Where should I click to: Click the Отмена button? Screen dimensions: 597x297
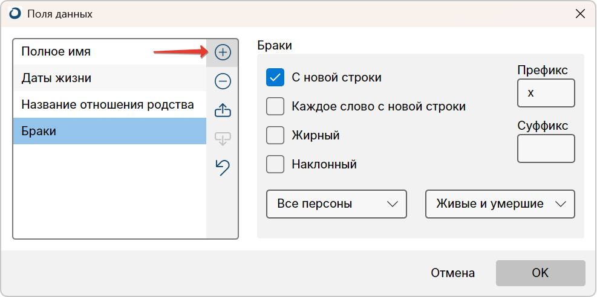point(452,273)
